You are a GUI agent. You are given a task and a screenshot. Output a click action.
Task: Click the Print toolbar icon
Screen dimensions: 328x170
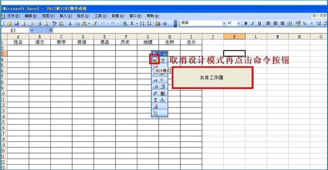coord(39,23)
